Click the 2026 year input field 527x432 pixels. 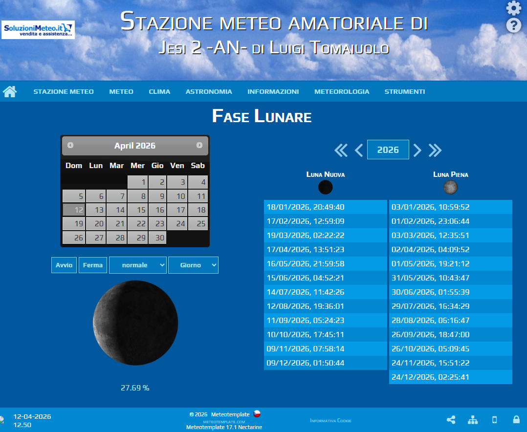coord(388,150)
